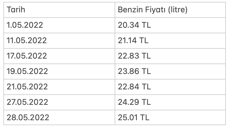Image resolution: width=228 pixels, height=127 pixels.
Task: Click the date cell 17.05.2022
Action: point(59,56)
